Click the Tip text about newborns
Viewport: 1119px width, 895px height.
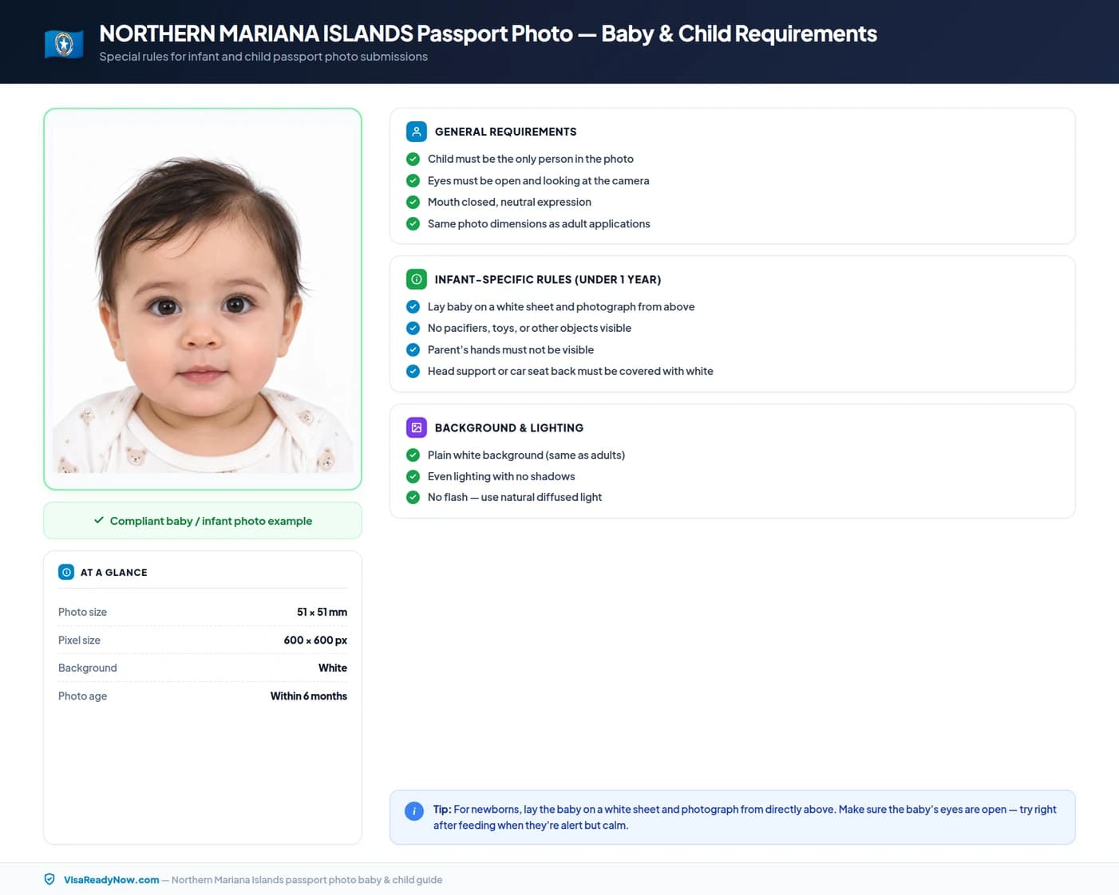pyautogui.click(x=745, y=817)
